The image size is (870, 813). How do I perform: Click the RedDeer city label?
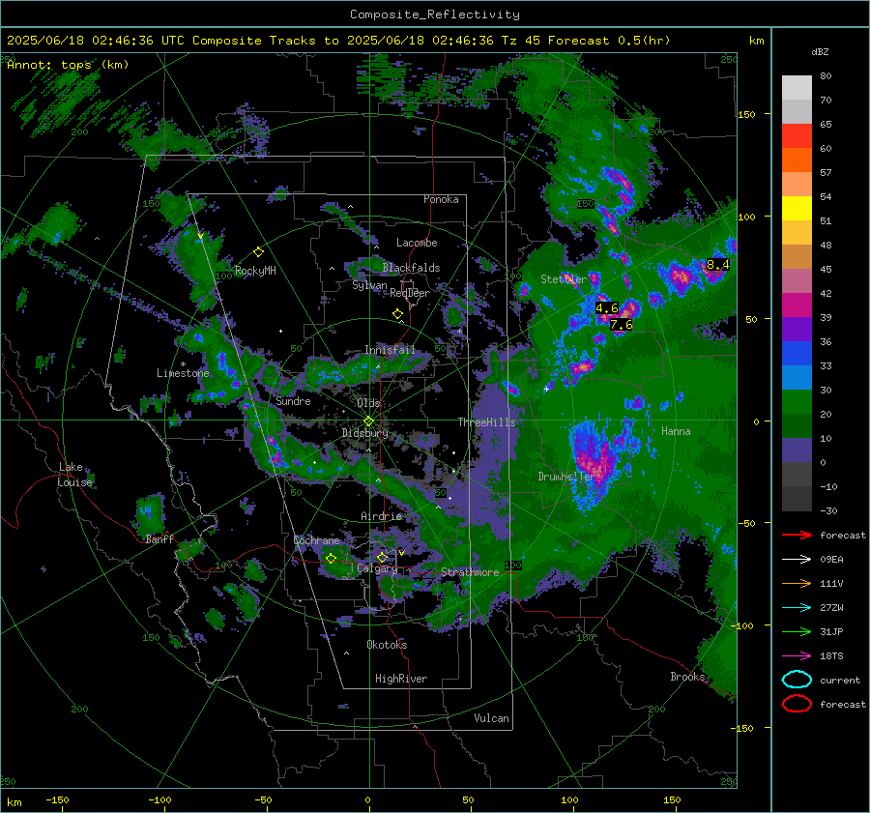(x=410, y=293)
